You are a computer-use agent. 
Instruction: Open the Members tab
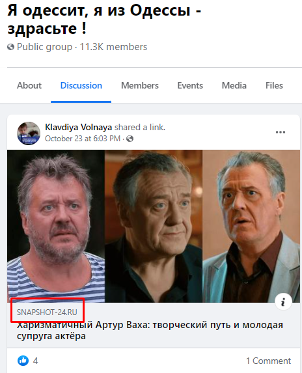140,86
